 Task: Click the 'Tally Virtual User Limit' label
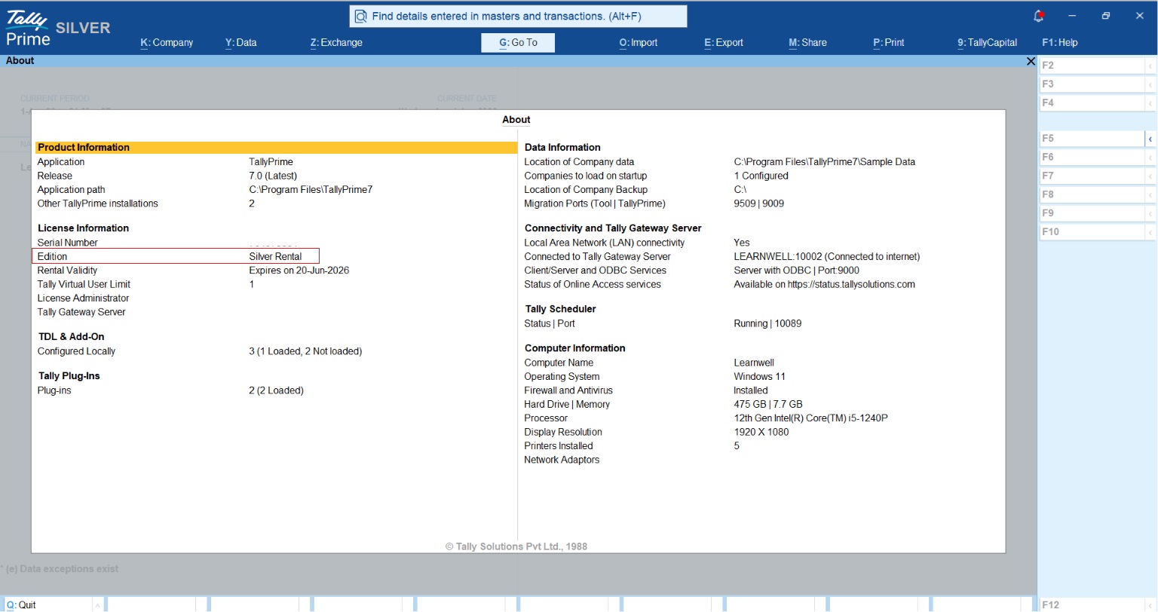click(x=84, y=284)
